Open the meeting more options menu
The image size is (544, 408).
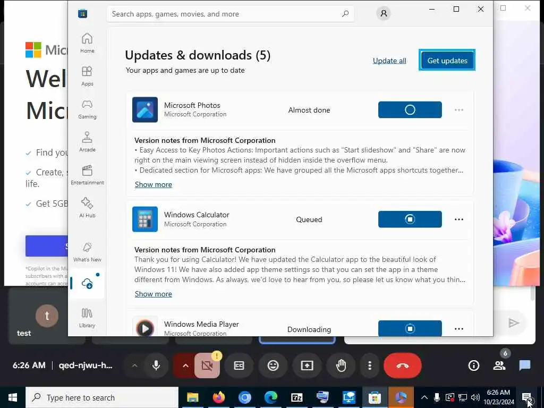click(370, 365)
